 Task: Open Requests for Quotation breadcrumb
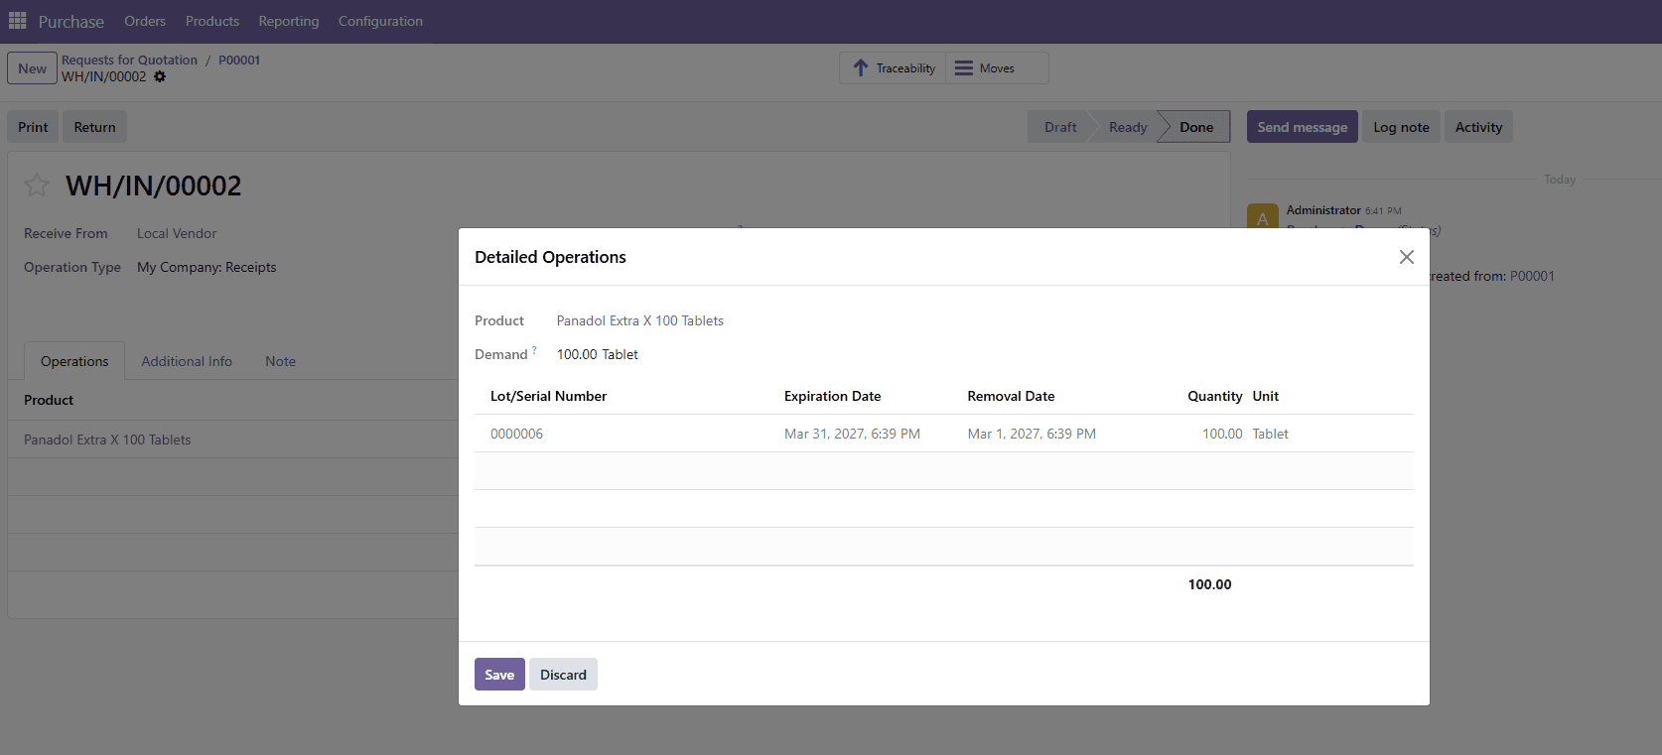(x=129, y=60)
